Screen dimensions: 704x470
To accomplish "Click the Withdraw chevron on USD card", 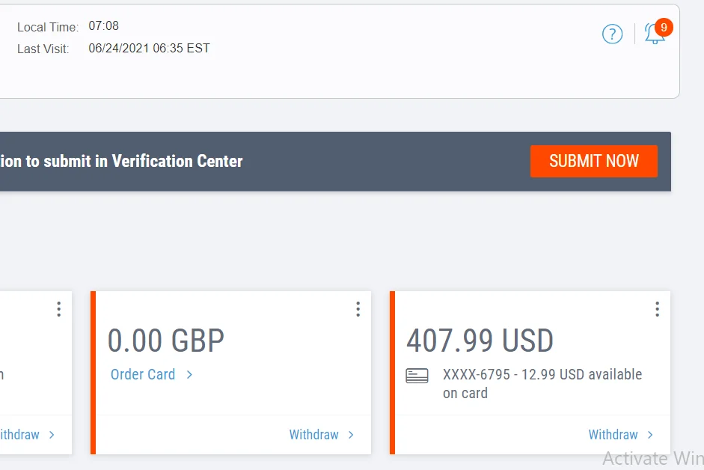I will [x=650, y=435].
